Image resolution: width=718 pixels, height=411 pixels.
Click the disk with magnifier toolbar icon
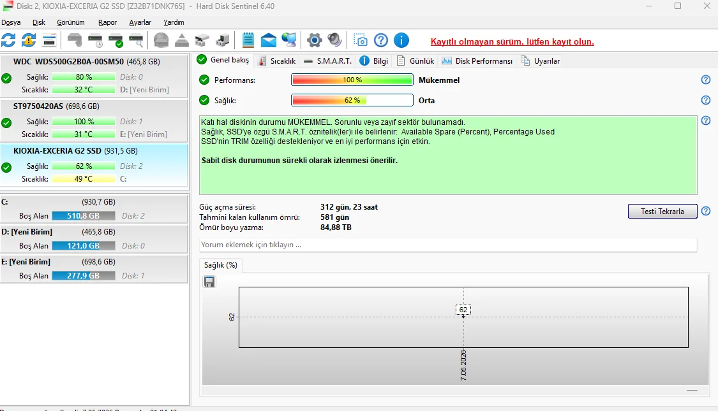click(x=136, y=40)
